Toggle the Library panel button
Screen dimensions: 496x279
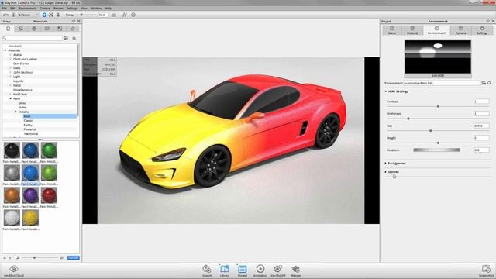pos(225,270)
